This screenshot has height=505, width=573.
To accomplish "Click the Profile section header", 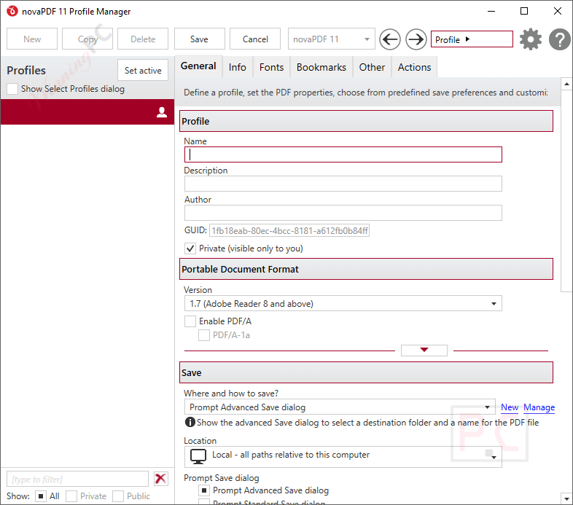I will click(366, 121).
